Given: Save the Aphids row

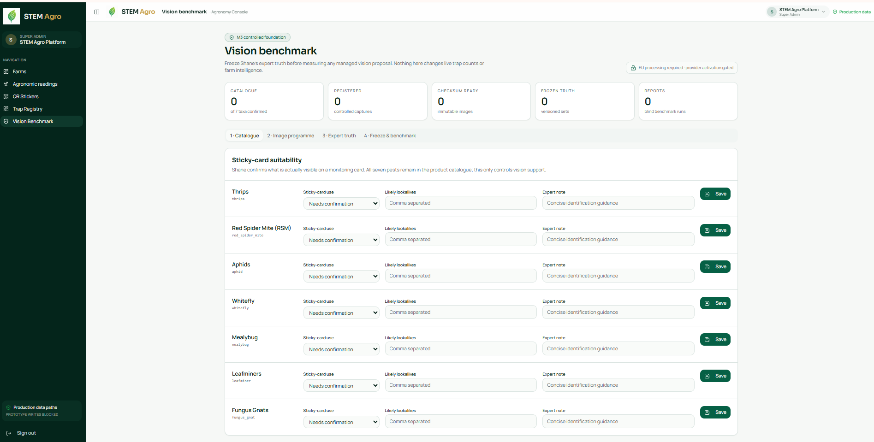Looking at the screenshot, I should pos(715,267).
